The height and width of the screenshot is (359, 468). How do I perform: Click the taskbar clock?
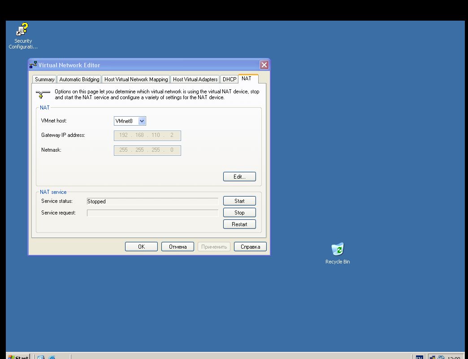[454, 357]
